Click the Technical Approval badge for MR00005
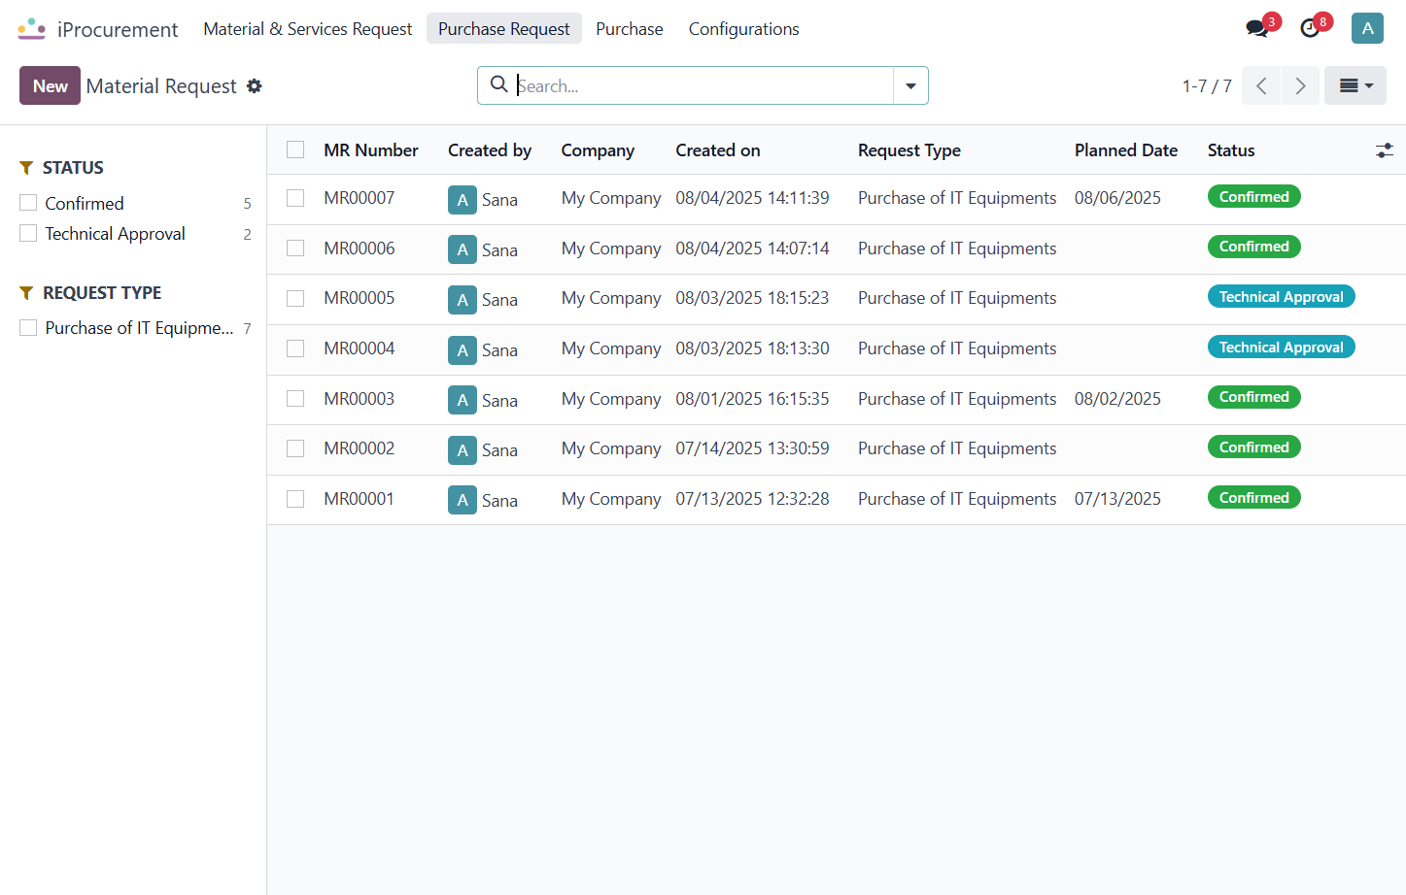Screen dimensions: 1406x895 [1282, 297]
